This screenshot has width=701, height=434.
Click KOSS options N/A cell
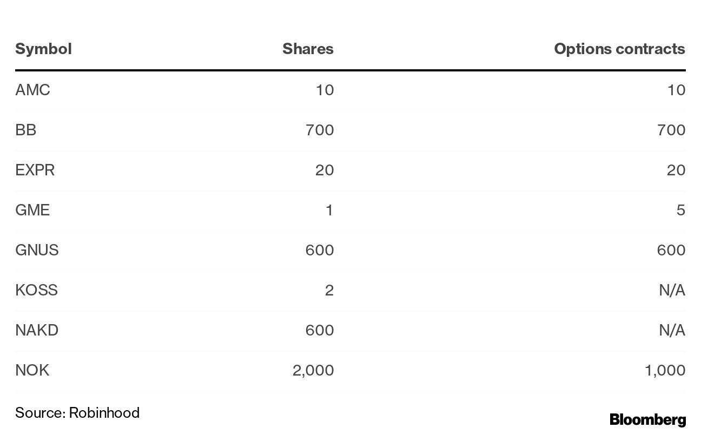(672, 290)
